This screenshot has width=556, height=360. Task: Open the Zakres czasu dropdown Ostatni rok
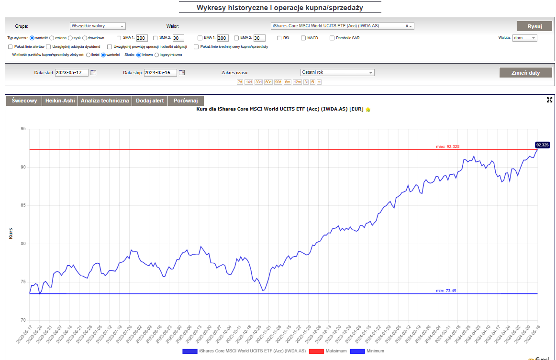(338, 72)
